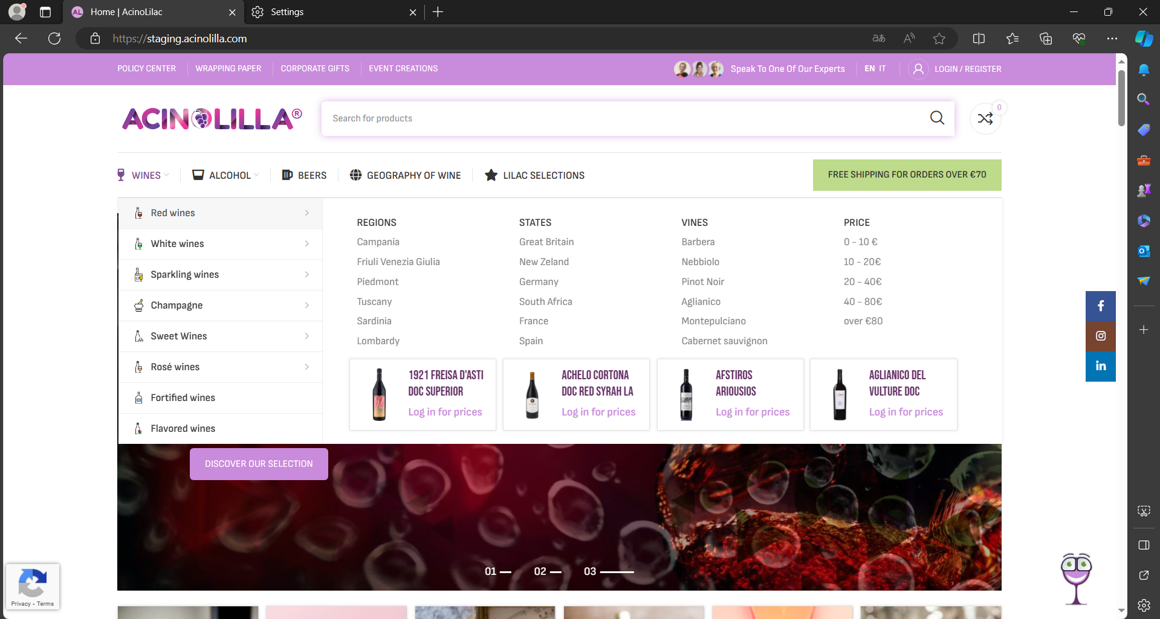Expand White wines submenu
This screenshot has width=1160, height=619.
click(220, 244)
